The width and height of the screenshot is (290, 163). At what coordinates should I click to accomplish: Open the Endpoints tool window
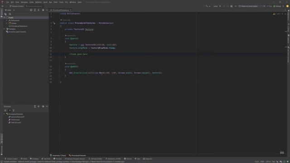[x=147, y=159]
